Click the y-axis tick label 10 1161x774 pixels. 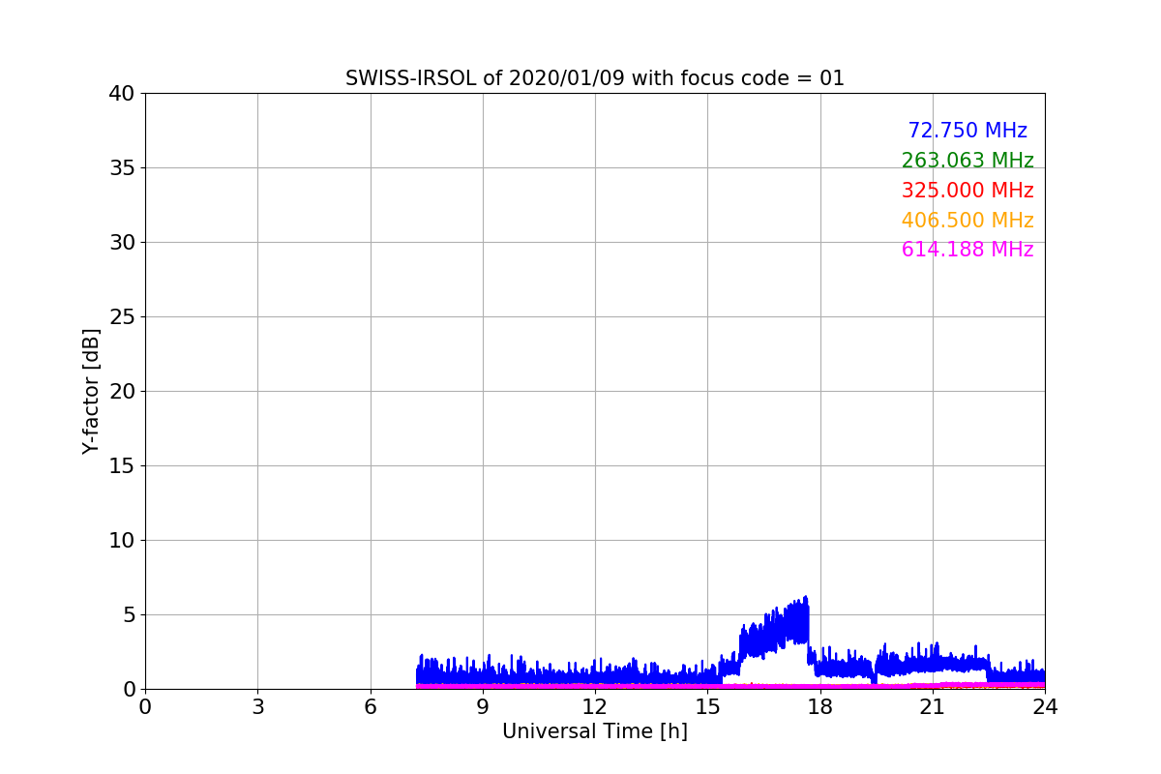click(122, 541)
